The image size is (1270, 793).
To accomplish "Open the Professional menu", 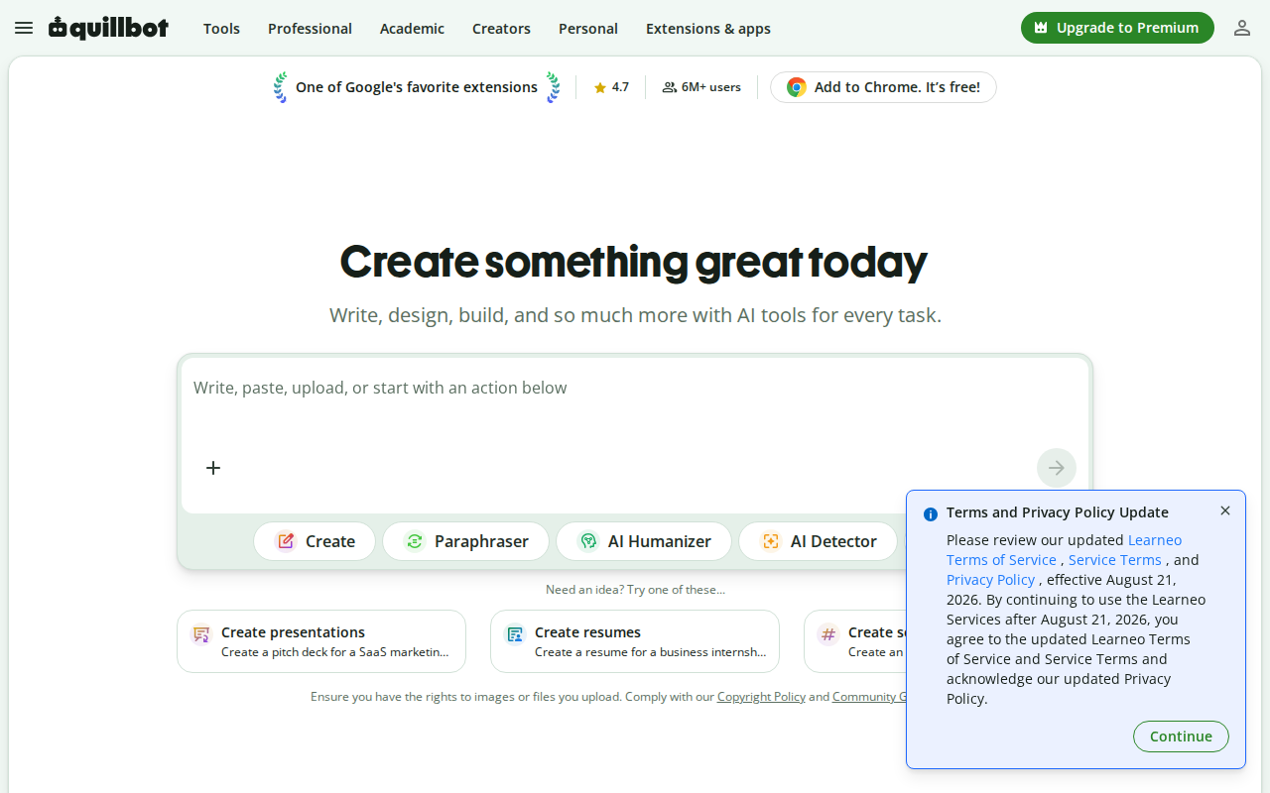I will [310, 28].
